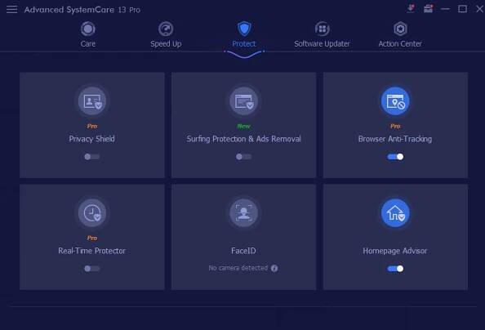The height and width of the screenshot is (330, 485).
Task: Click the Browser Anti-Tracking title text
Action: click(395, 139)
